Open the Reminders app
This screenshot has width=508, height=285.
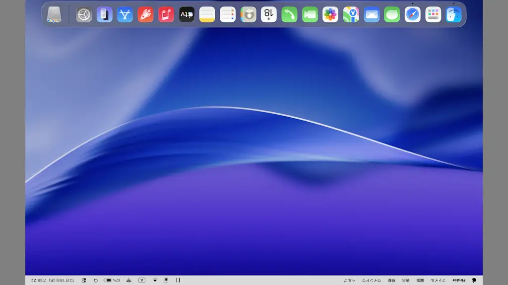coord(227,14)
